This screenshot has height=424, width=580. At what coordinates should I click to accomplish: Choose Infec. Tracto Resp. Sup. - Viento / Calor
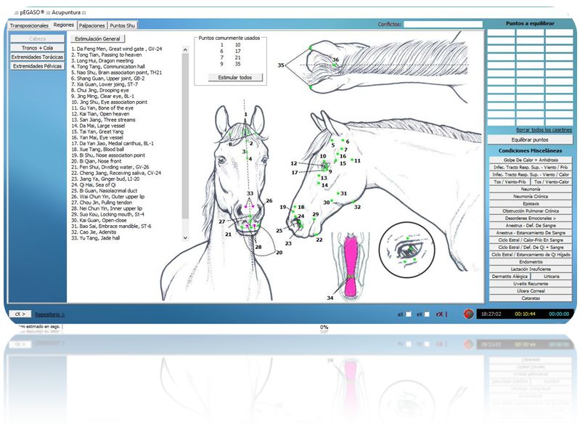[531, 175]
